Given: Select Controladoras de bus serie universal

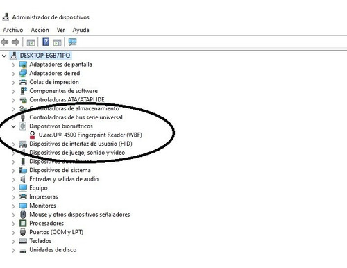Looking at the screenshot, I should (76, 117).
